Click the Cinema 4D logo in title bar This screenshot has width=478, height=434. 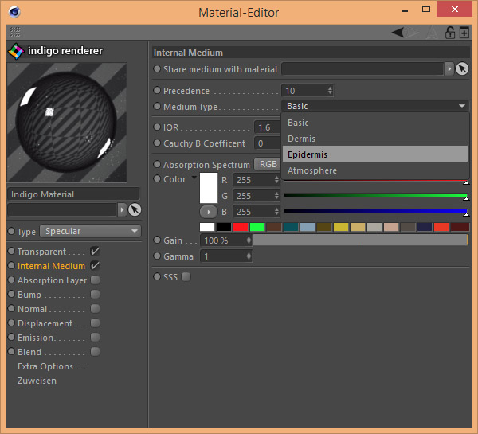[16, 12]
